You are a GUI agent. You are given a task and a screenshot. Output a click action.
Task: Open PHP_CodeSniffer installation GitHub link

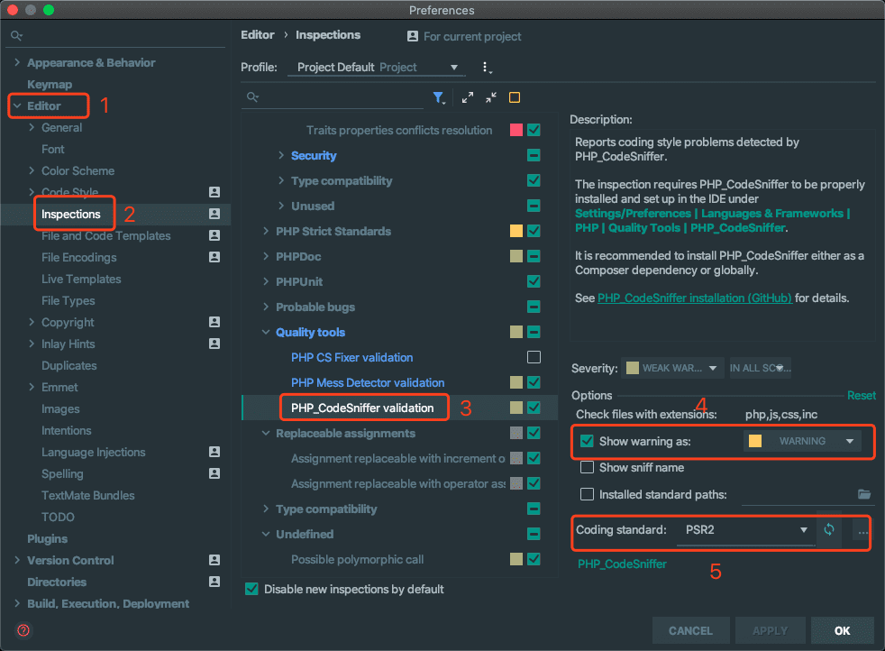695,298
